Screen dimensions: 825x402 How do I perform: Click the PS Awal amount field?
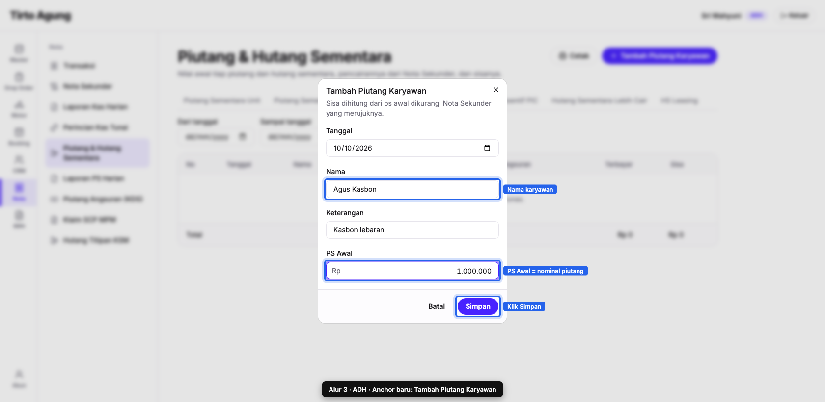tap(412, 271)
